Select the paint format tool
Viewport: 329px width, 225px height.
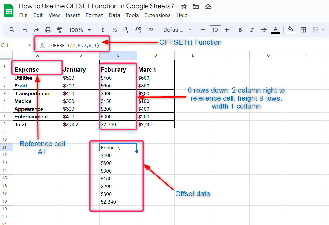(x=60, y=30)
